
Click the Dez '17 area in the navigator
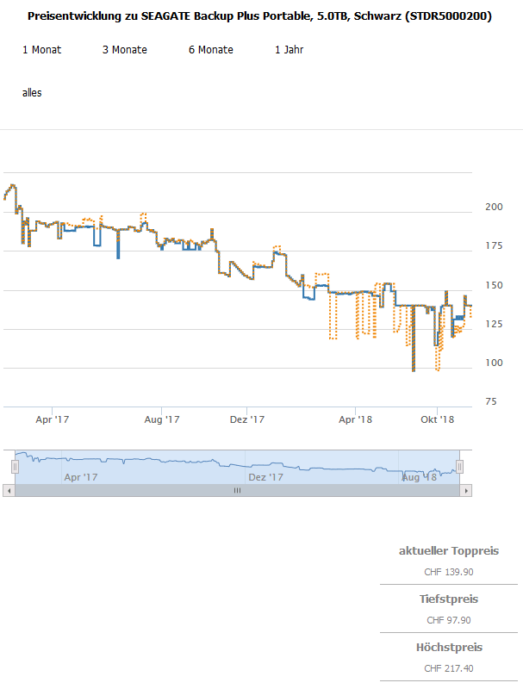[x=265, y=476]
